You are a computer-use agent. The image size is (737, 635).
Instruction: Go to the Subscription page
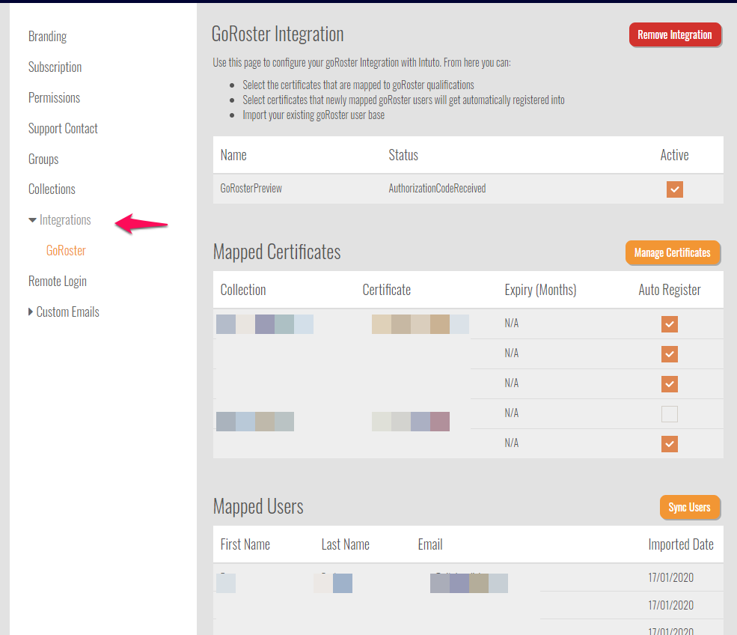click(55, 67)
